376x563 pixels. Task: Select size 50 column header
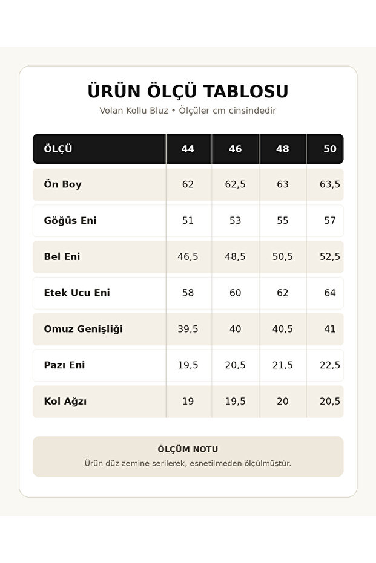click(x=330, y=149)
